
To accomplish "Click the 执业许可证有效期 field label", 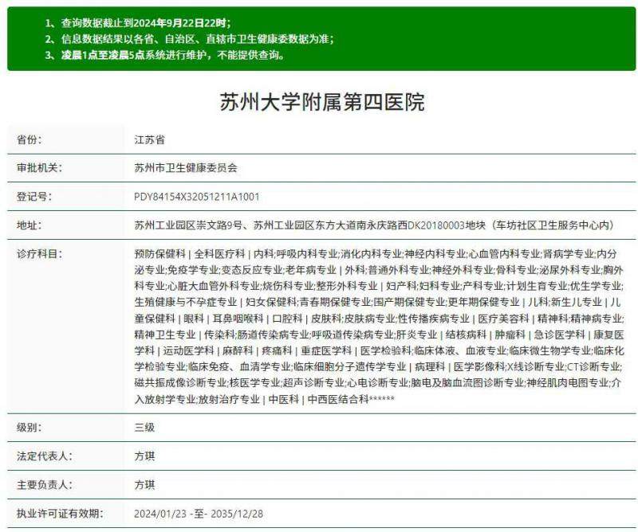I will (x=60, y=513).
